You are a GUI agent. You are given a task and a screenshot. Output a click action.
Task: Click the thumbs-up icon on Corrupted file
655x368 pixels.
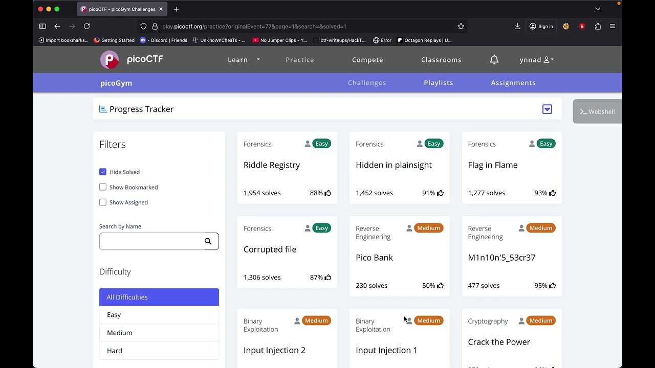328,277
